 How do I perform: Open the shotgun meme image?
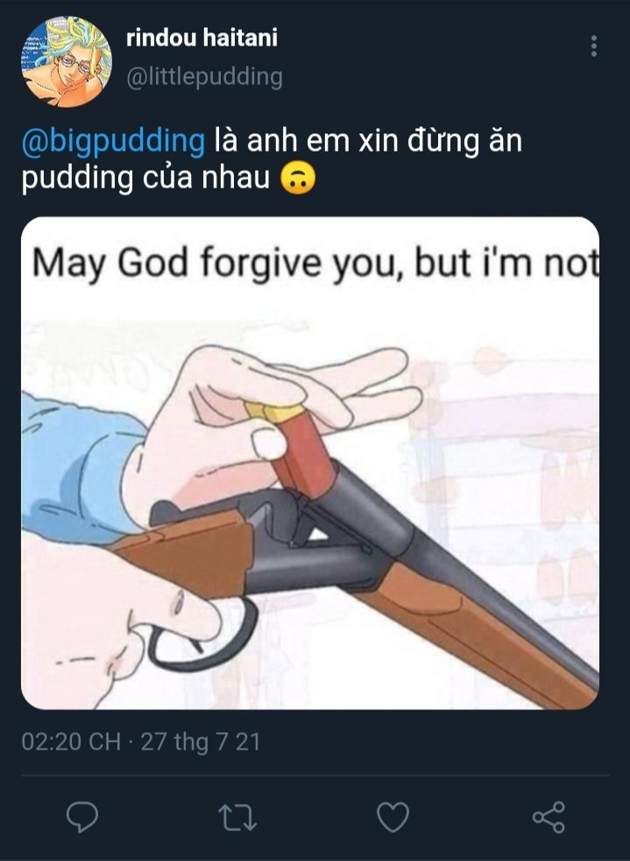(x=310, y=463)
